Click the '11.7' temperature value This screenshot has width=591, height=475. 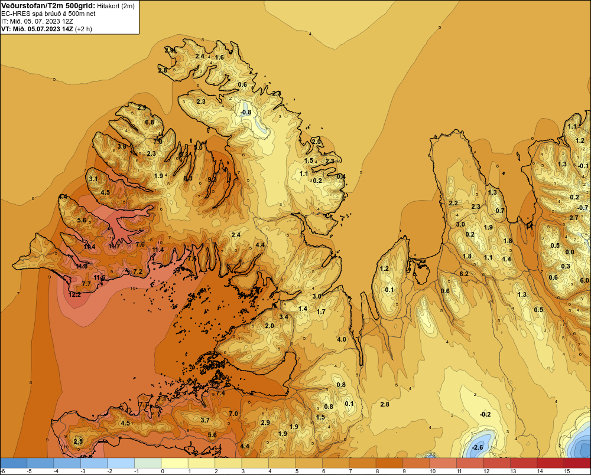tap(114, 246)
